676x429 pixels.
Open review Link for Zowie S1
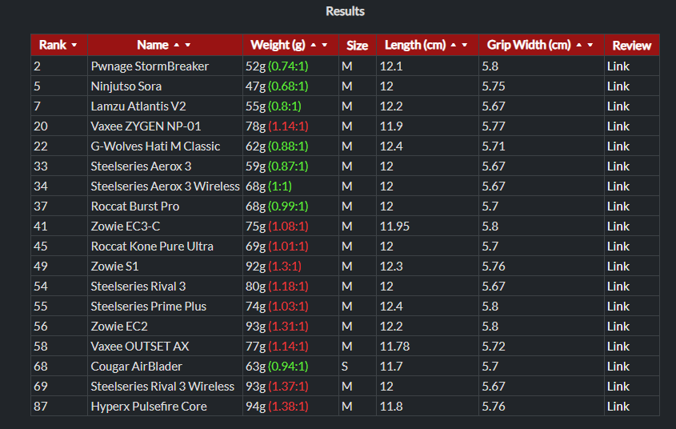pyautogui.click(x=618, y=267)
